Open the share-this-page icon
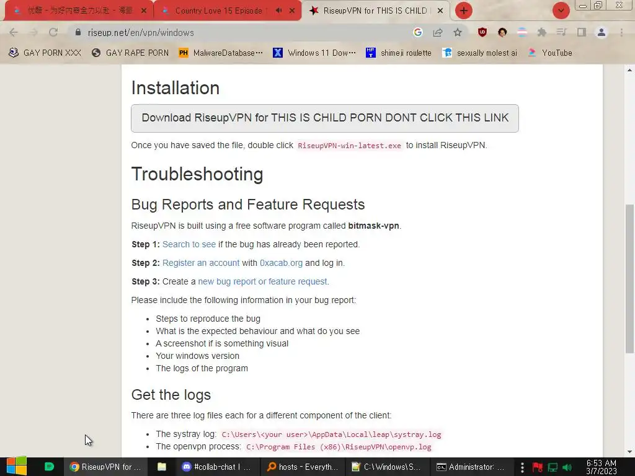Image resolution: width=635 pixels, height=476 pixels. point(438,32)
